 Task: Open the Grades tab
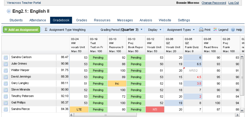(82, 20)
